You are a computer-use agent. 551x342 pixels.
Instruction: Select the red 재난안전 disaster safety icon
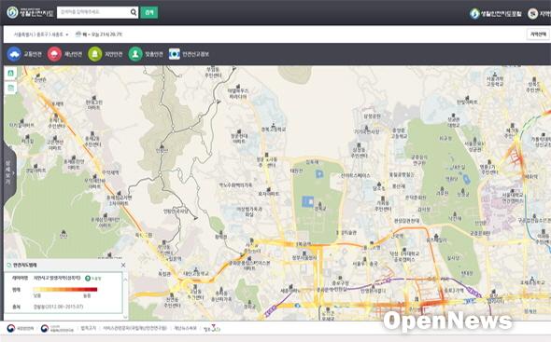point(54,54)
